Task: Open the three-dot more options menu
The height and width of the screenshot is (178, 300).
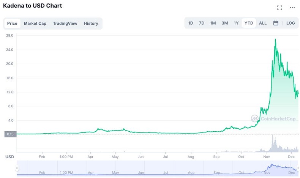Action: click(292, 8)
